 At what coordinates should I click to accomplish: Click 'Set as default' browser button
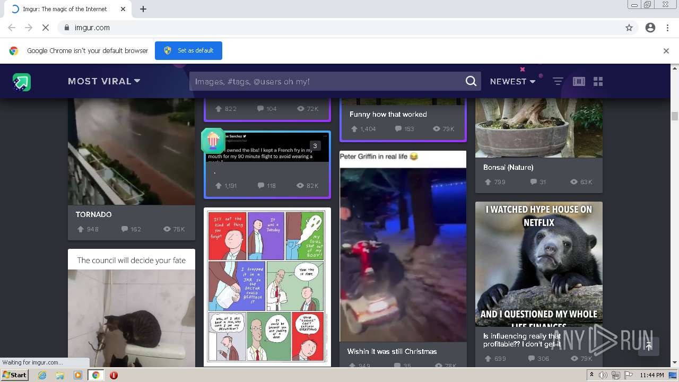tap(188, 50)
